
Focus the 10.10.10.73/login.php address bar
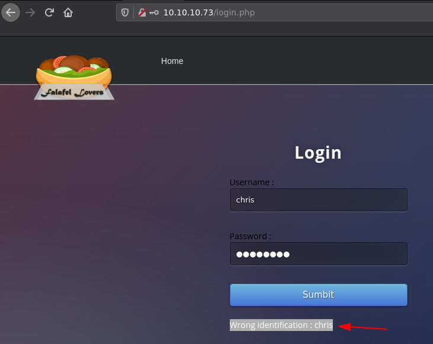[x=274, y=12]
